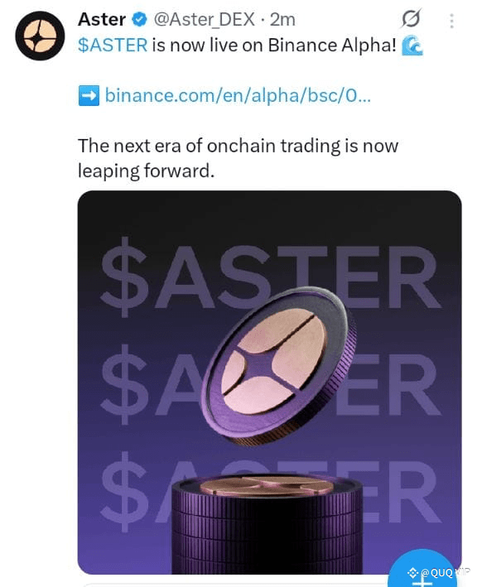Select the bold Aster display name
The height and width of the screenshot is (587, 477).
coord(102,20)
